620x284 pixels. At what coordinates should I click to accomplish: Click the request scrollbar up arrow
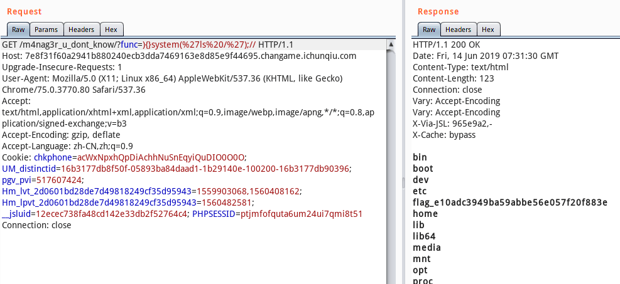point(391,45)
